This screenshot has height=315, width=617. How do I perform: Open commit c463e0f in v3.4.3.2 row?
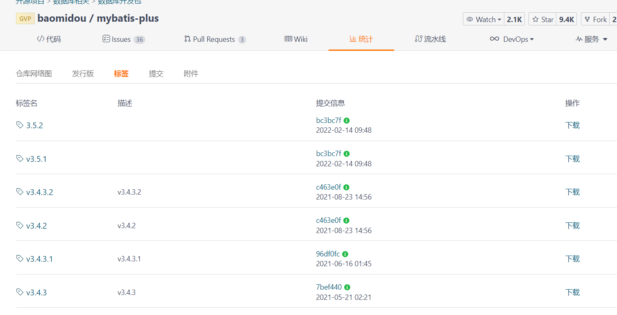click(328, 187)
